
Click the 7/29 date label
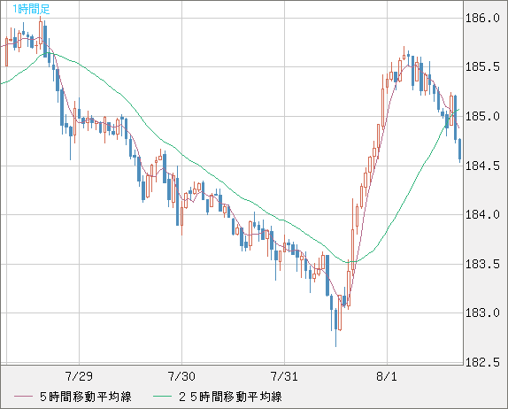click(79, 376)
